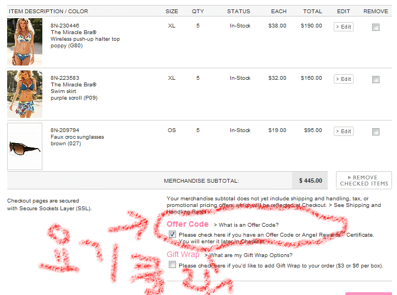Uncheck the Offer Code checkbox

click(173, 234)
